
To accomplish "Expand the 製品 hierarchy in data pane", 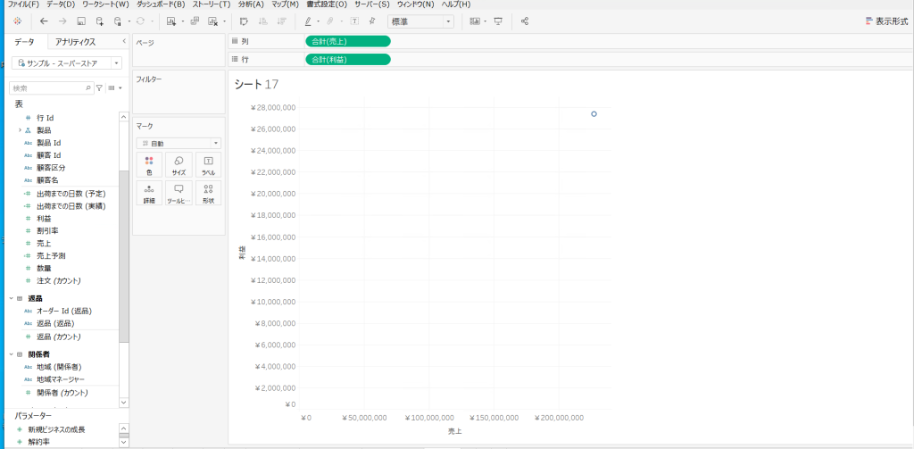I will 20,130.
